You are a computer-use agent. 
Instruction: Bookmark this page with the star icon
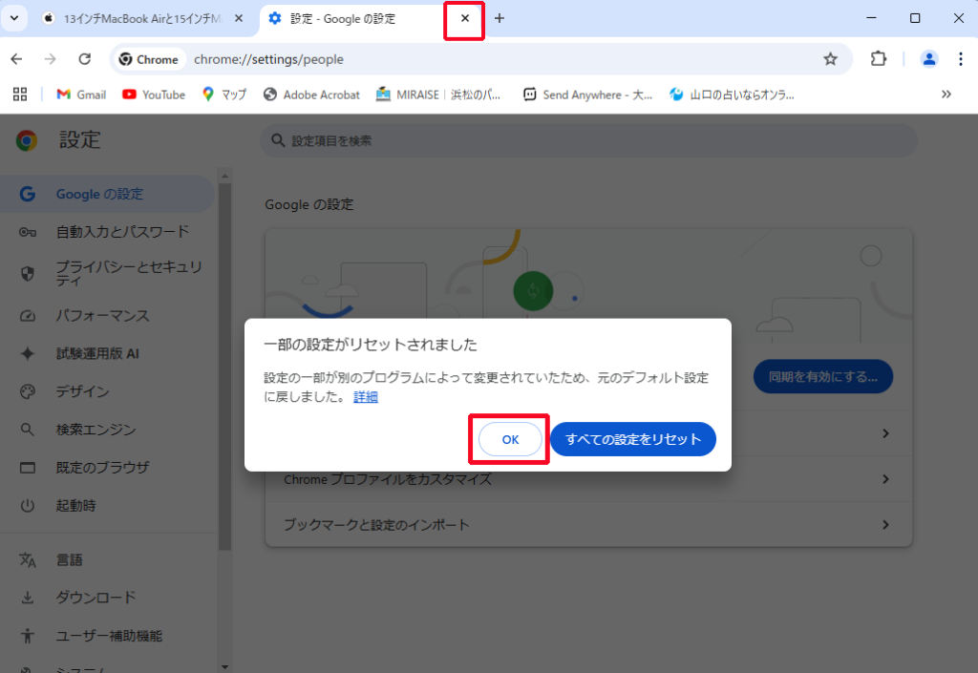tap(830, 59)
